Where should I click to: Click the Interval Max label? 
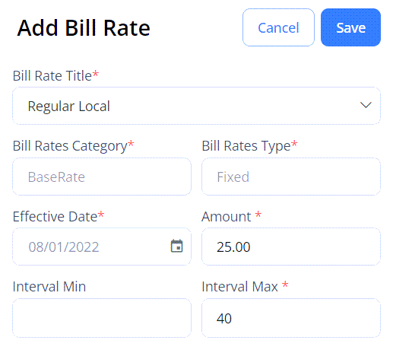239,287
